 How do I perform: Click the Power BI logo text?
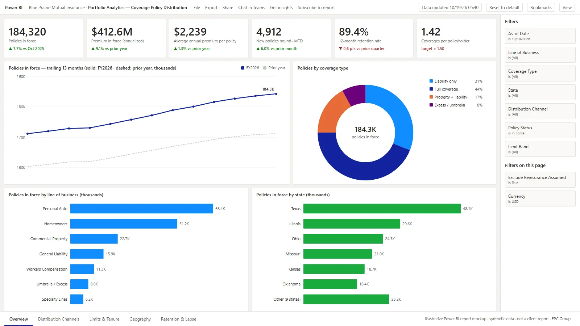coord(14,8)
